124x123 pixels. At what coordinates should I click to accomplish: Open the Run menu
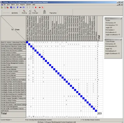[x=17, y=5]
